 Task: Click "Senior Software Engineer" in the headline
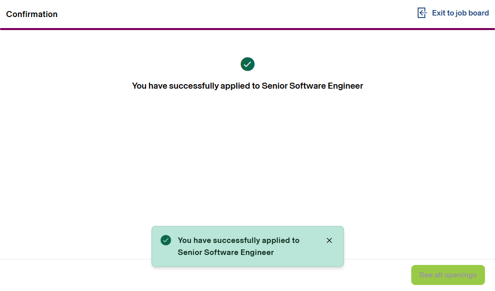click(312, 86)
